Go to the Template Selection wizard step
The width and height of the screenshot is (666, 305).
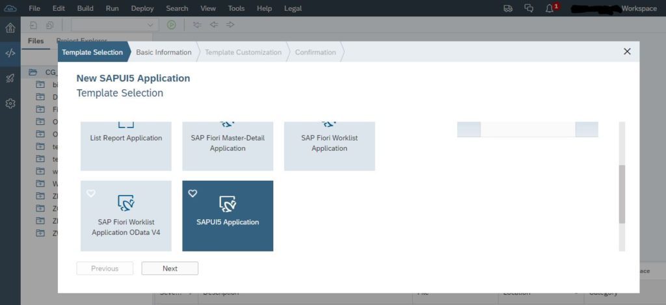click(x=92, y=52)
